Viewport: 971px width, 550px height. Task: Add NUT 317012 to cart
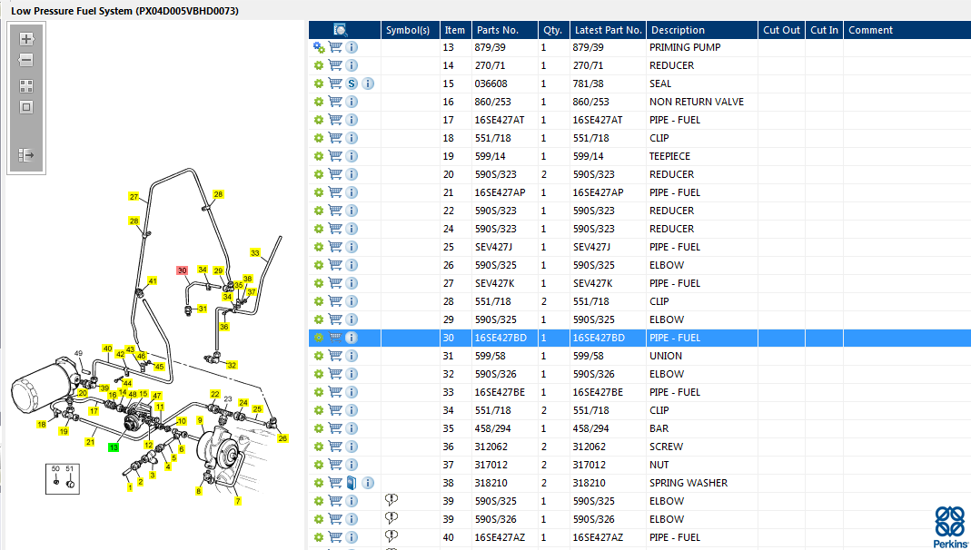(x=335, y=465)
